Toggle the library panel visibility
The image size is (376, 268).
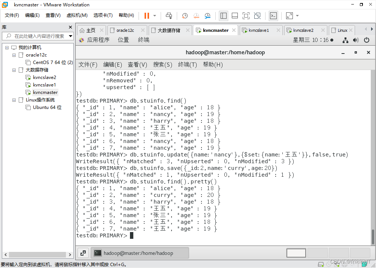tap(224, 16)
